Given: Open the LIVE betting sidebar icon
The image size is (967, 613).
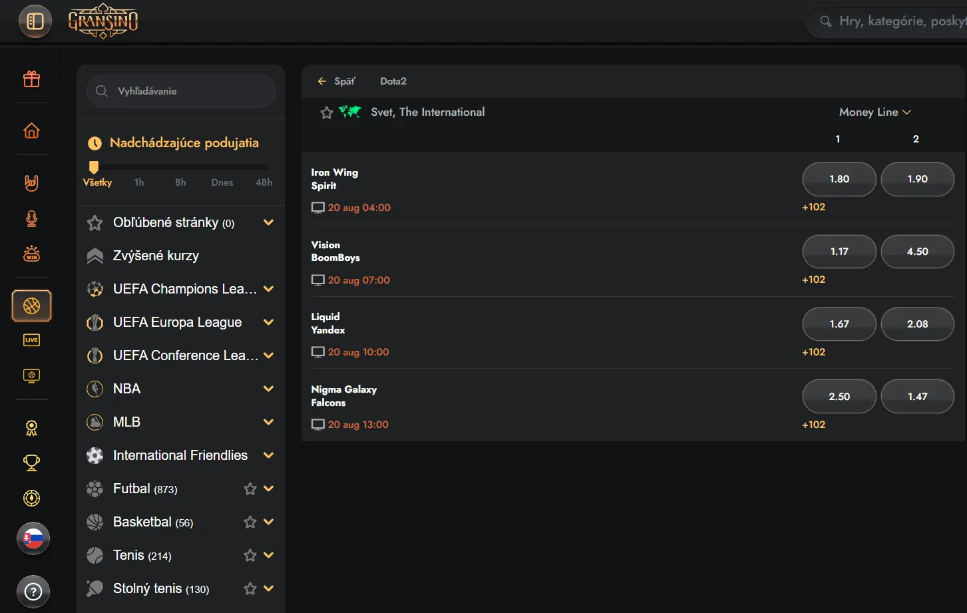Looking at the screenshot, I should (31, 340).
